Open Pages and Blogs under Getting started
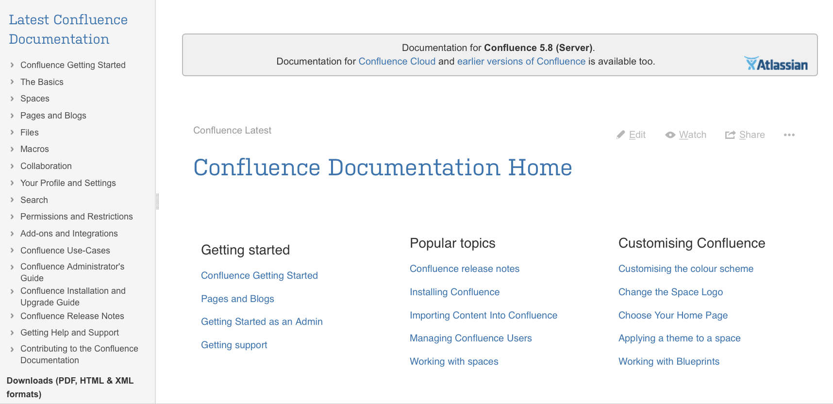This screenshot has height=404, width=833. tap(237, 299)
